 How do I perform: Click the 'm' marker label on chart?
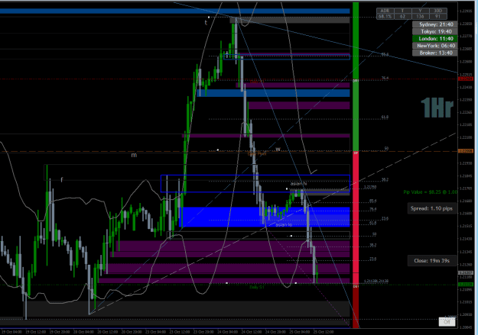pos(134,155)
